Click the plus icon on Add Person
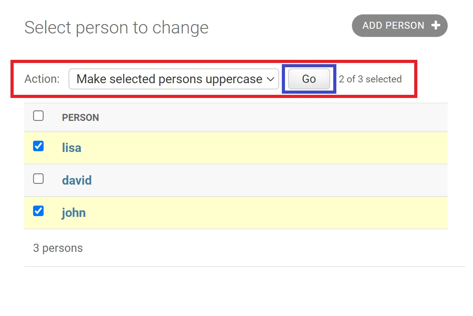Image resolution: width=473 pixels, height=316 pixels. pyautogui.click(x=436, y=26)
